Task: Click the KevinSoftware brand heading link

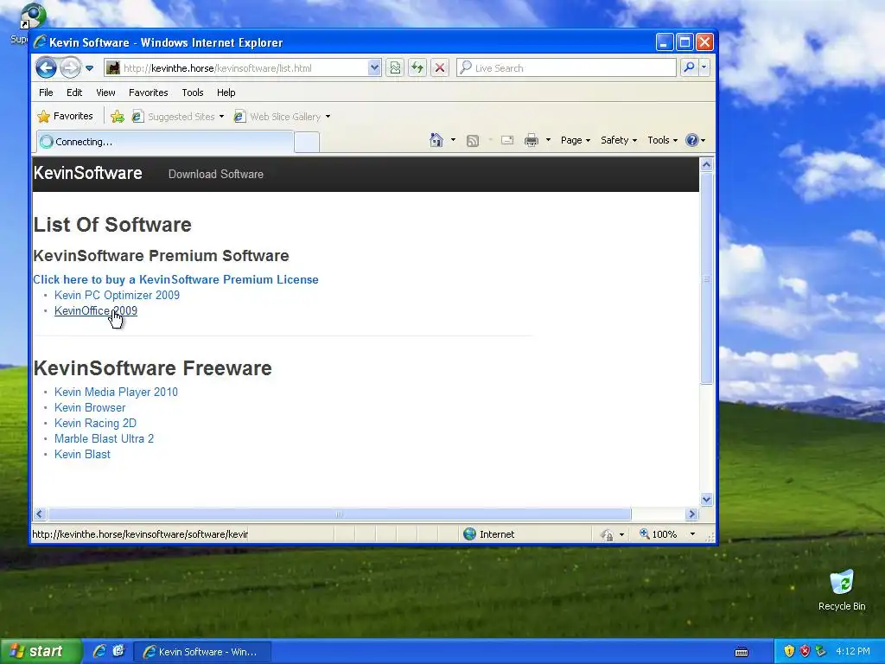Action: point(87,173)
